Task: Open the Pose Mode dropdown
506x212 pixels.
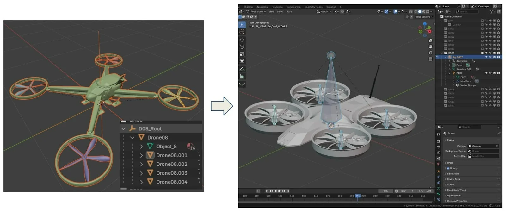Action: click(x=258, y=12)
